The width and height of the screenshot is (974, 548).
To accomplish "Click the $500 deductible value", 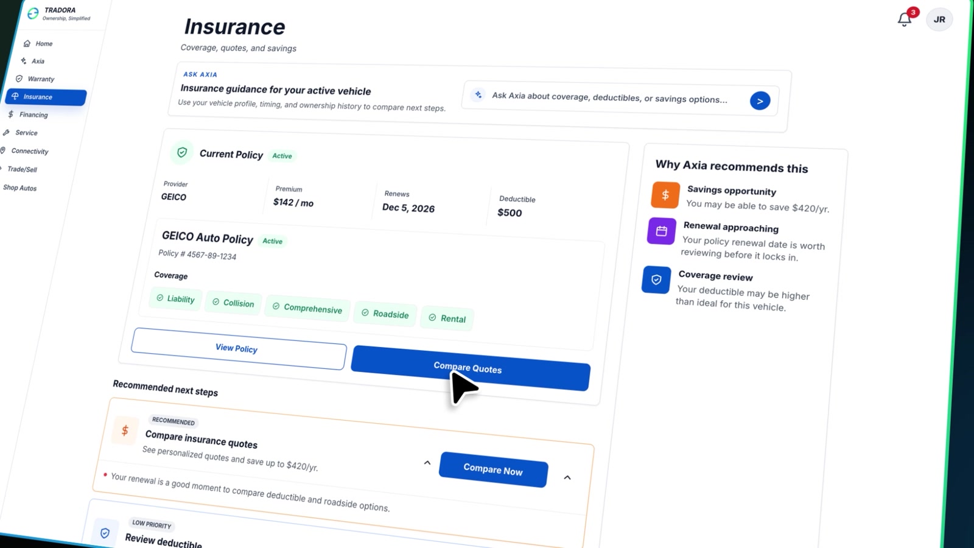I will pos(510,213).
